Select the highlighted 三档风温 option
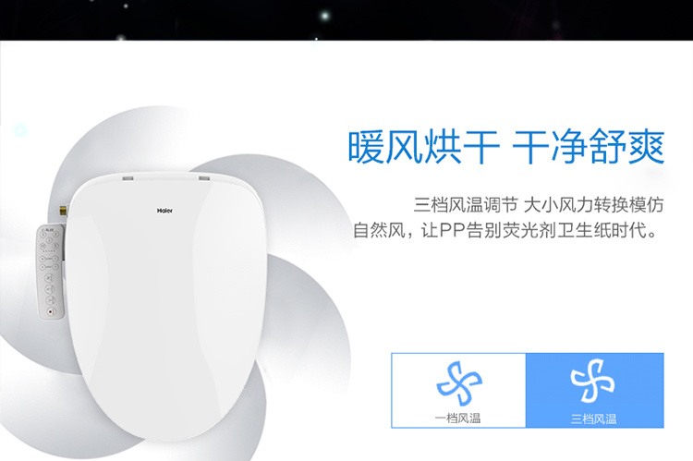This screenshot has width=693, height=461. pyautogui.click(x=594, y=390)
